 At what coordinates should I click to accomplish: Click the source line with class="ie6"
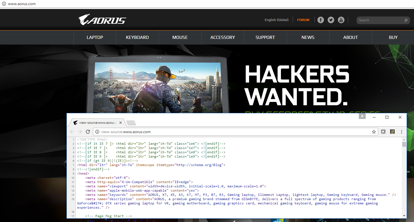pos(151,144)
